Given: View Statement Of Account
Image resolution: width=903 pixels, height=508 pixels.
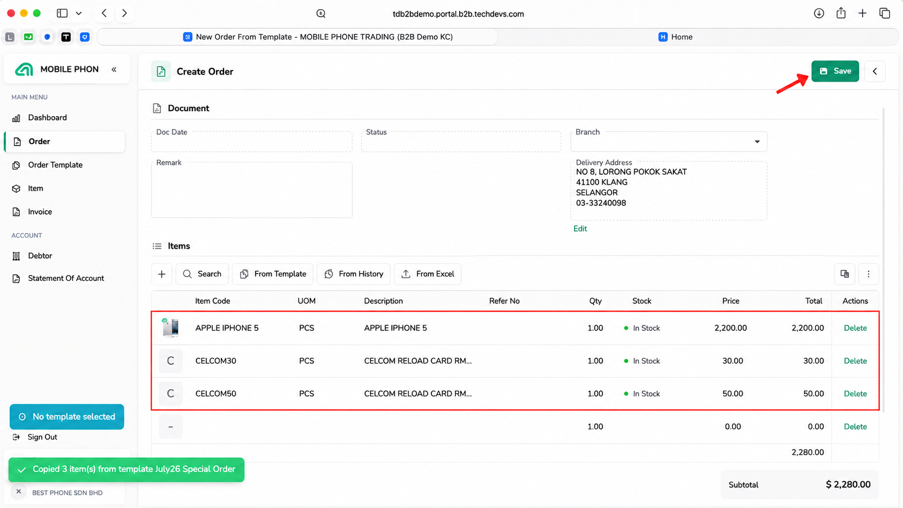Looking at the screenshot, I should click(x=65, y=279).
